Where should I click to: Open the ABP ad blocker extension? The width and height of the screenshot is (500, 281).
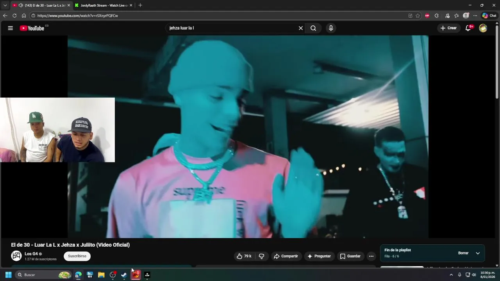(427, 16)
